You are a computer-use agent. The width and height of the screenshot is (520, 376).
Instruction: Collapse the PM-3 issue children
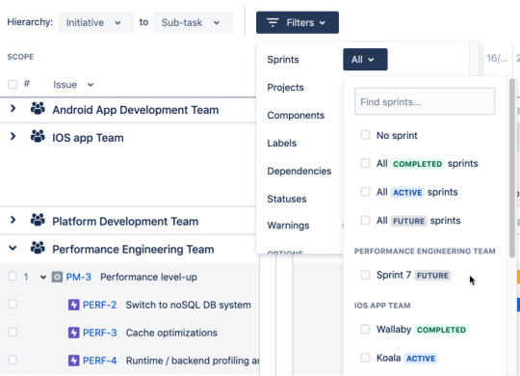coord(43,277)
